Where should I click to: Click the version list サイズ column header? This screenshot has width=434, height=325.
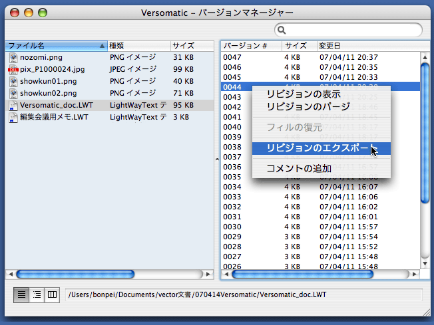tap(300, 46)
